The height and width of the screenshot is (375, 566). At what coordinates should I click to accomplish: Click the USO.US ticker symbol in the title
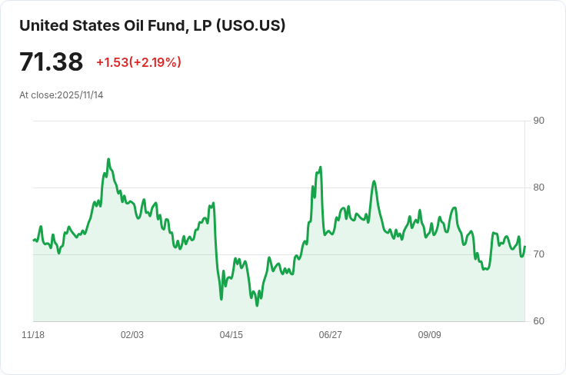point(251,25)
